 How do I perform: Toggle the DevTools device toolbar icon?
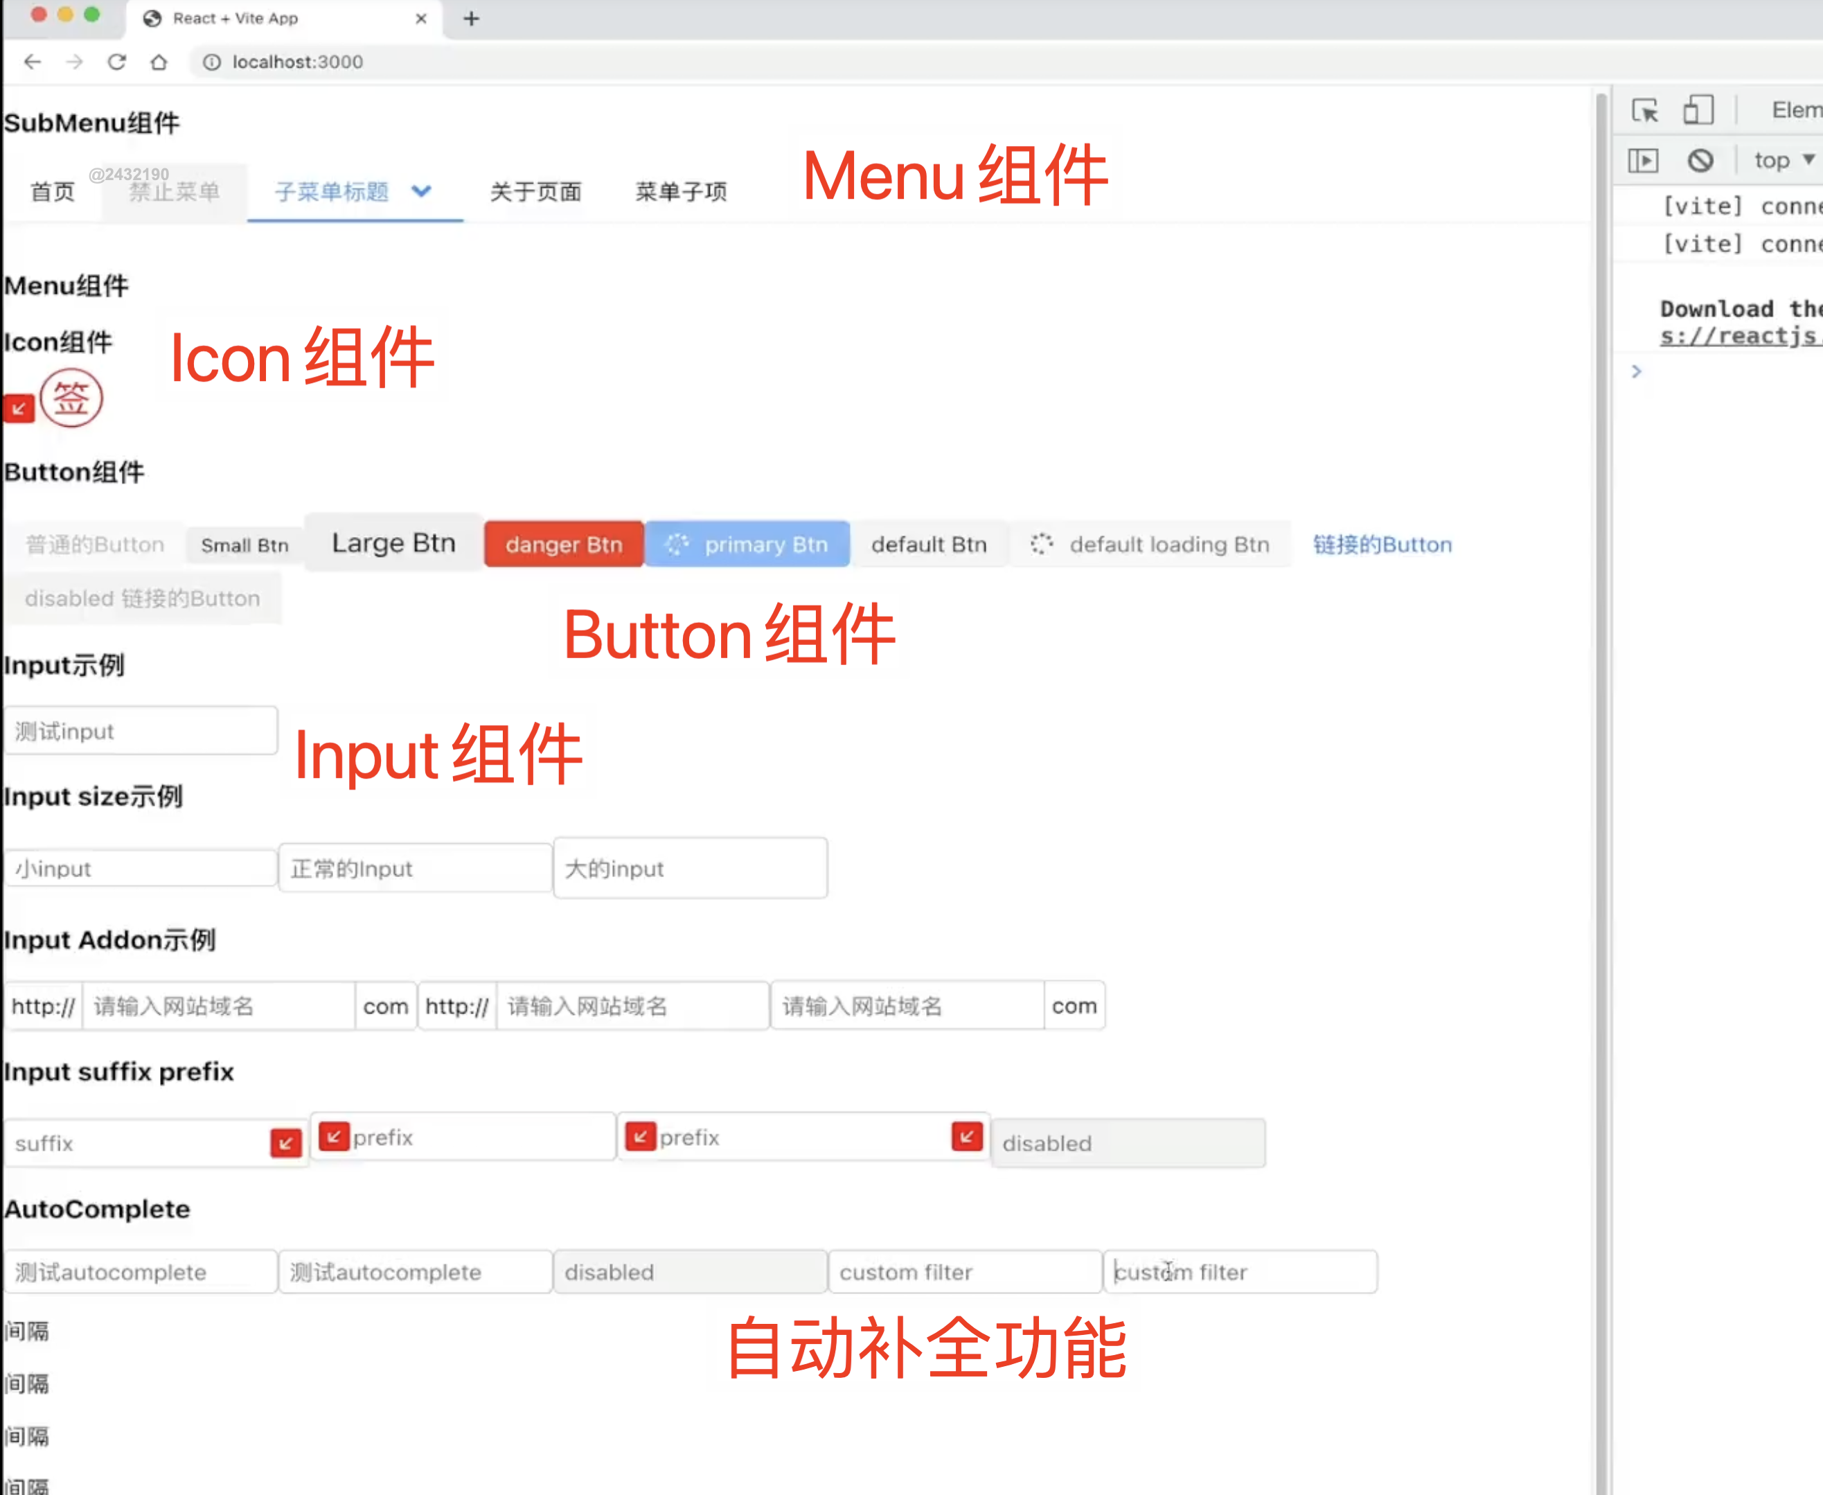click(x=1698, y=110)
